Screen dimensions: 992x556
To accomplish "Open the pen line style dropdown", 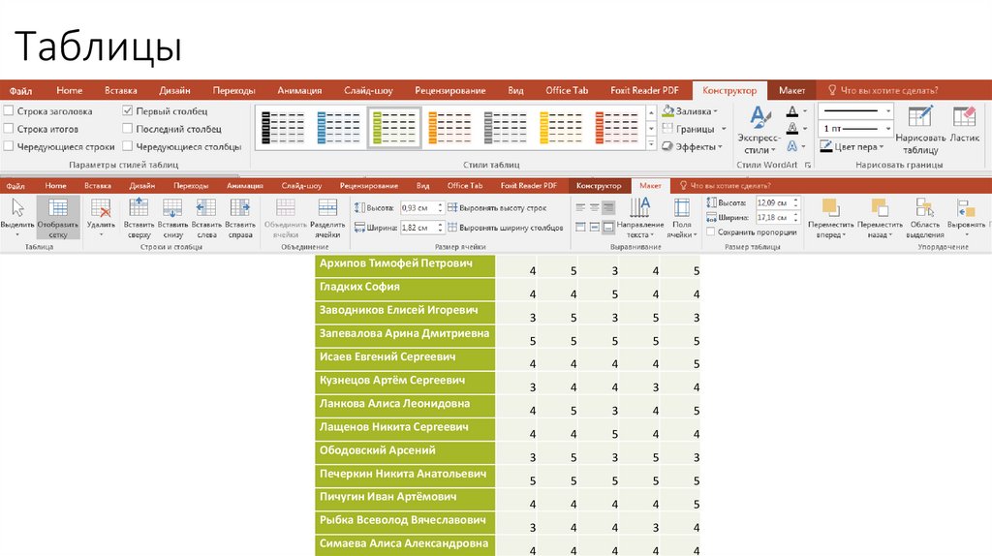I will [888, 110].
